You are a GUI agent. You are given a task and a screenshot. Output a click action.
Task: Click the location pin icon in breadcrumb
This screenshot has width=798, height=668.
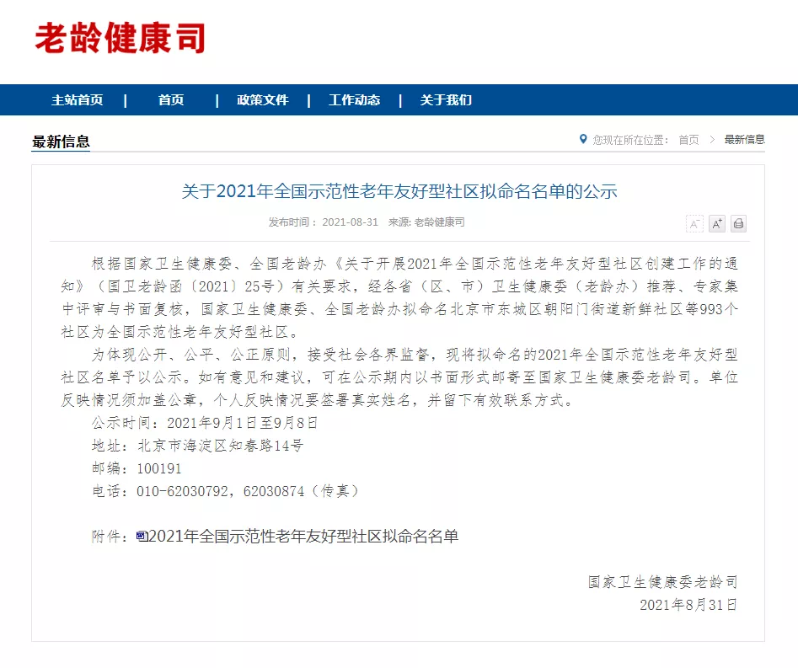pyautogui.click(x=583, y=139)
